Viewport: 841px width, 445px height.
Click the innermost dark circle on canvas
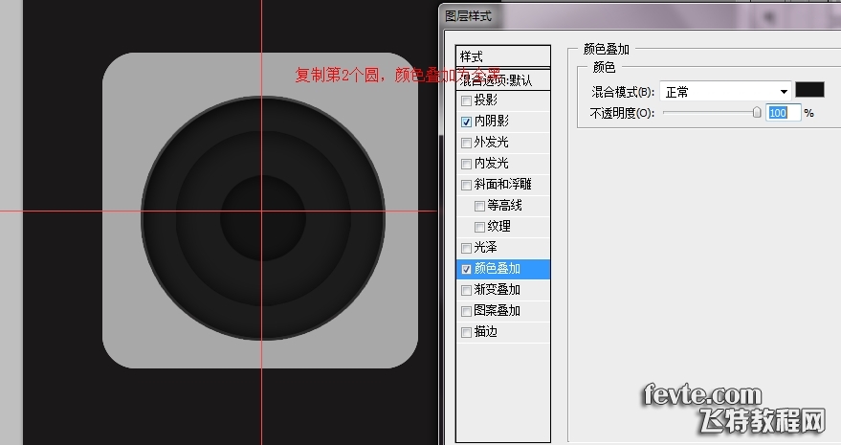260,212
